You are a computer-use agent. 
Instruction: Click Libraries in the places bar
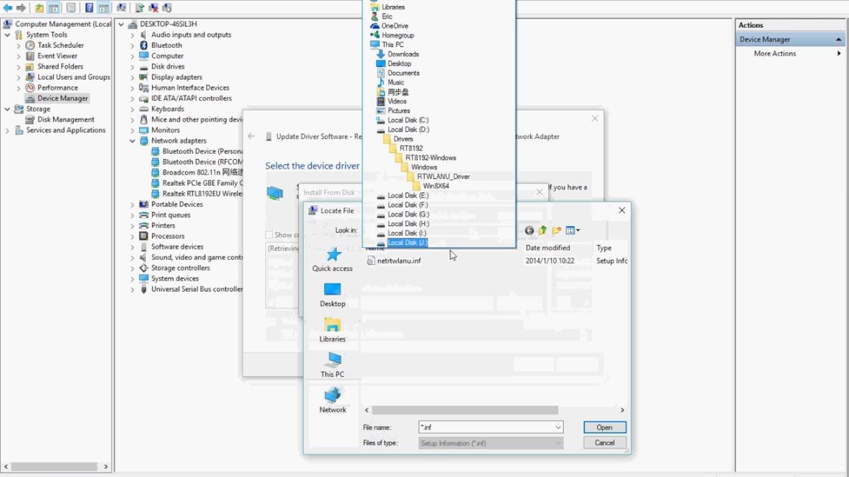click(332, 330)
